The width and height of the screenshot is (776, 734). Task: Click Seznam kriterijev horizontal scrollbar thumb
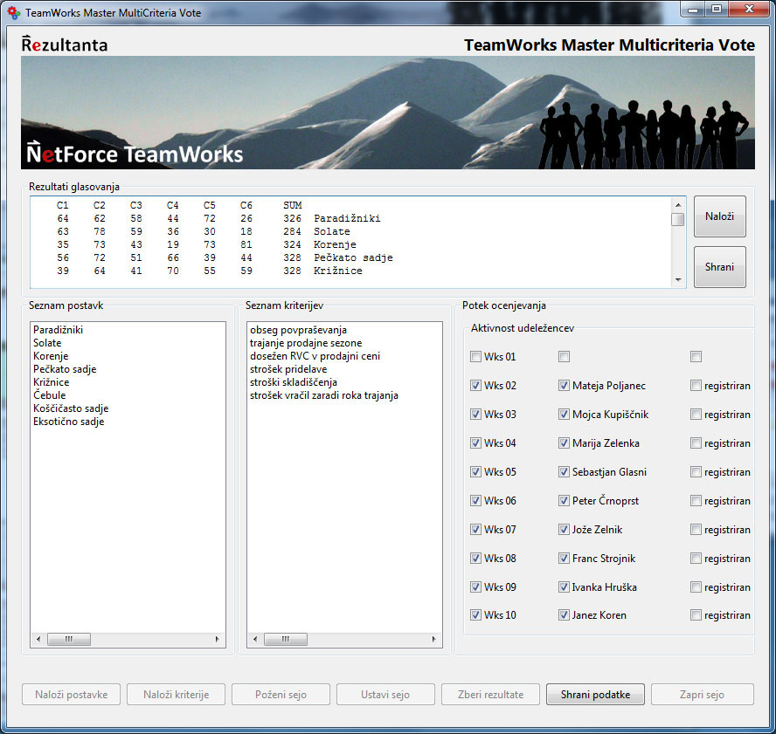(286, 639)
